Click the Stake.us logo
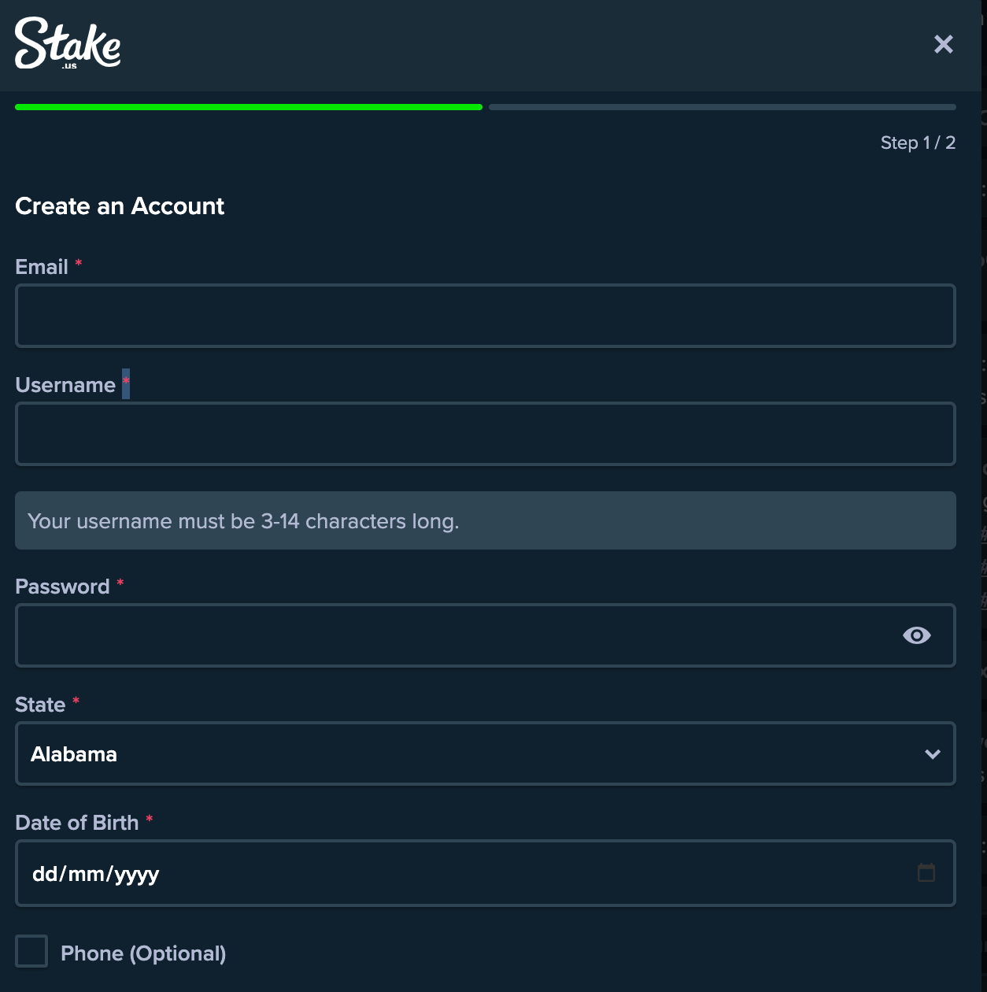This screenshot has width=987, height=992. [x=68, y=43]
